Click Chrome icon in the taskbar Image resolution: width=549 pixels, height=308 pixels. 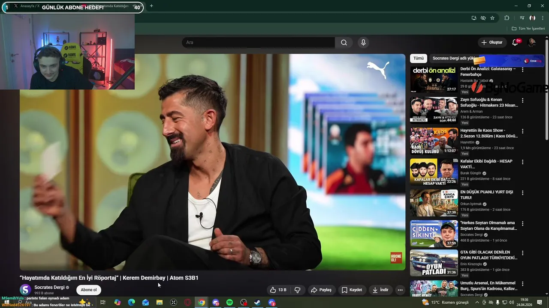pos(202,302)
